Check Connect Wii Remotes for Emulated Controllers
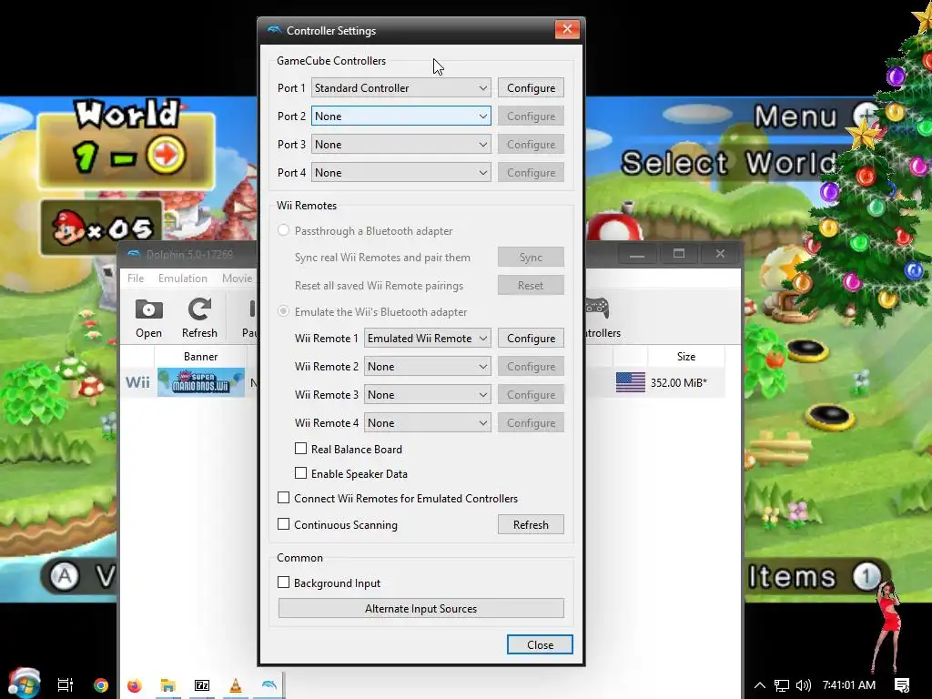 click(x=284, y=498)
